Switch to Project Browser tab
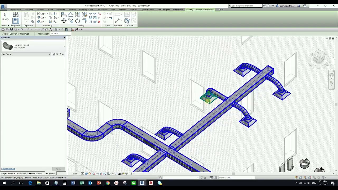Screen dimensions: 338x190 [x=21, y=173]
